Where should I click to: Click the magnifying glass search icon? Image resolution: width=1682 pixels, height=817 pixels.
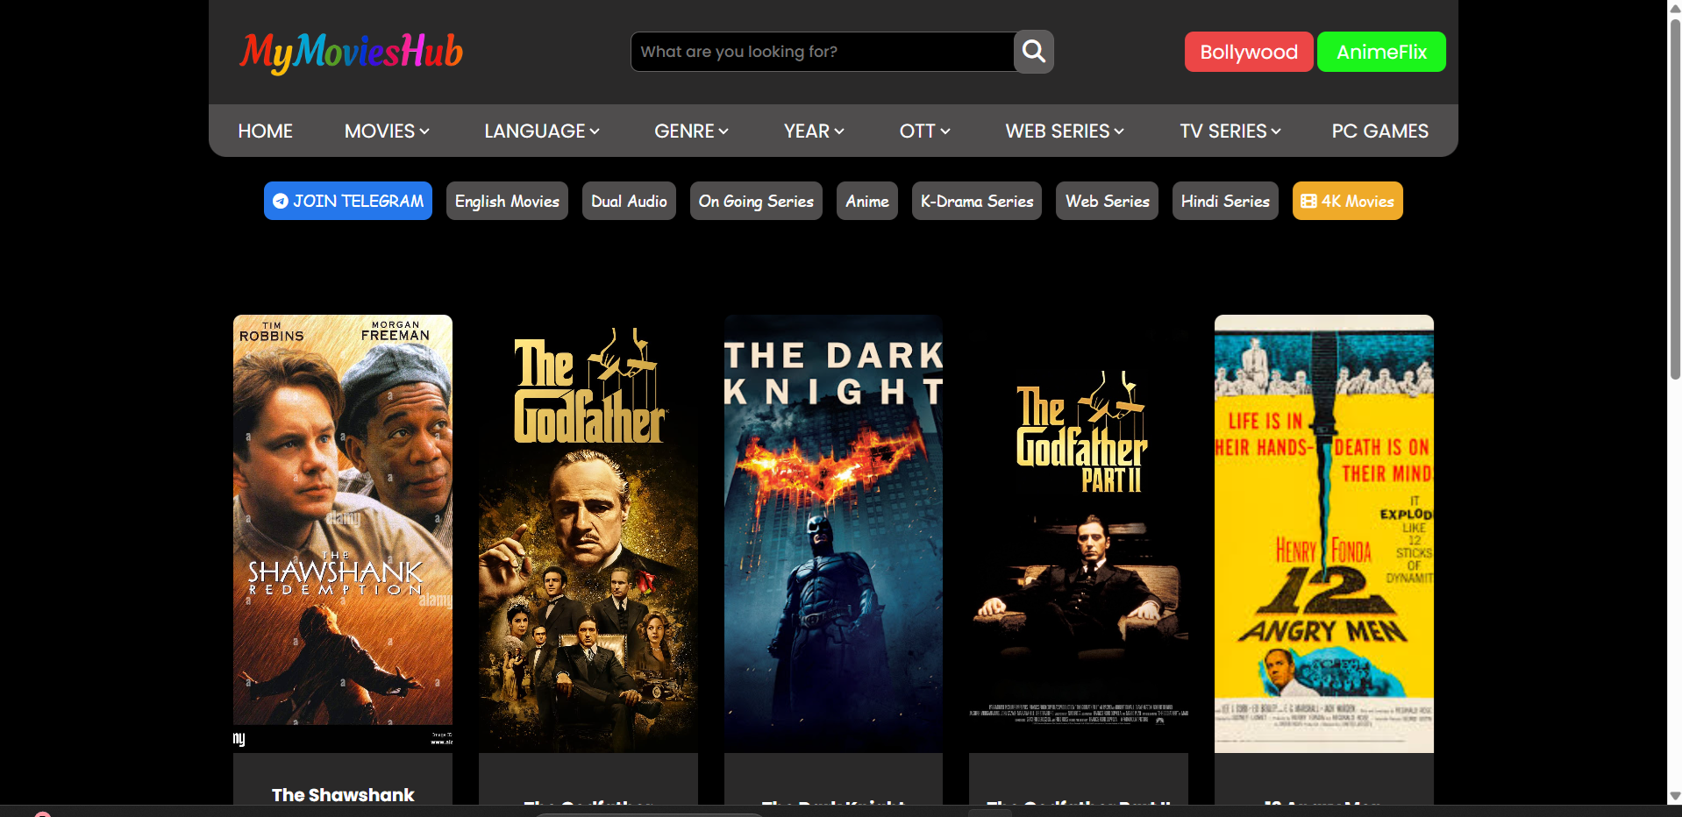1034,52
